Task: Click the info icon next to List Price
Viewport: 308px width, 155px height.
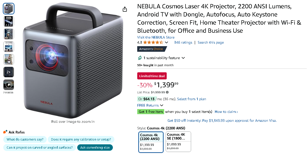Action: pyautogui.click(x=167, y=92)
